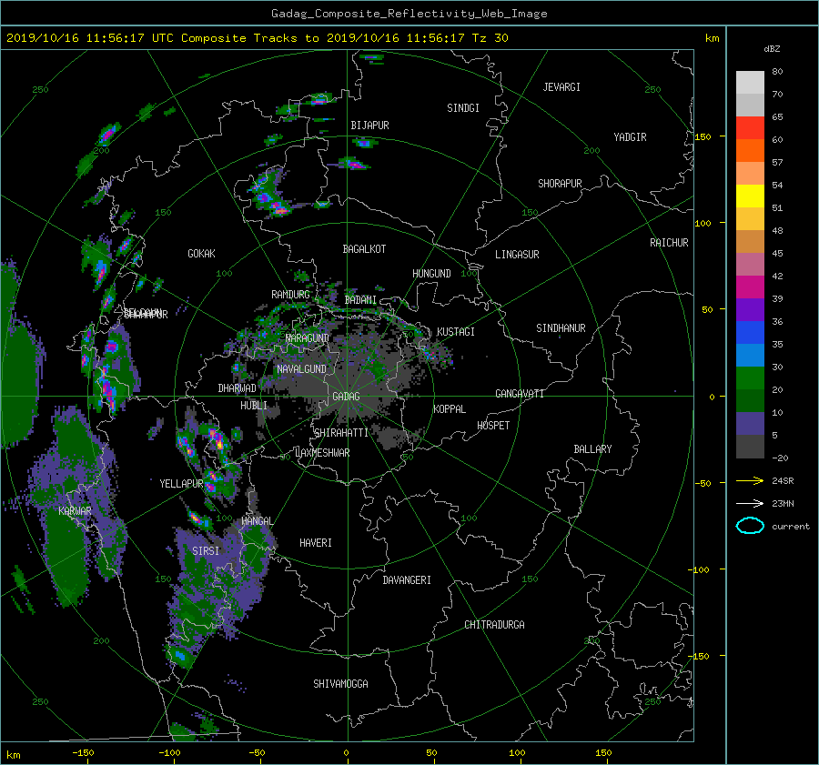Click the GOKAK label

[x=202, y=254]
